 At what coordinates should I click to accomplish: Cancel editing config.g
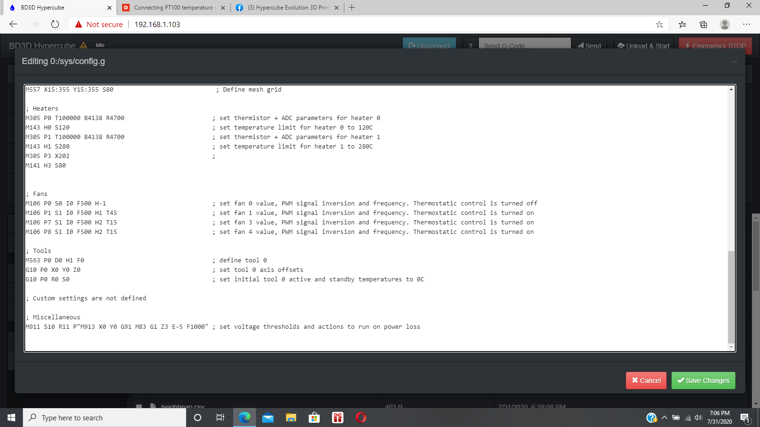click(646, 381)
